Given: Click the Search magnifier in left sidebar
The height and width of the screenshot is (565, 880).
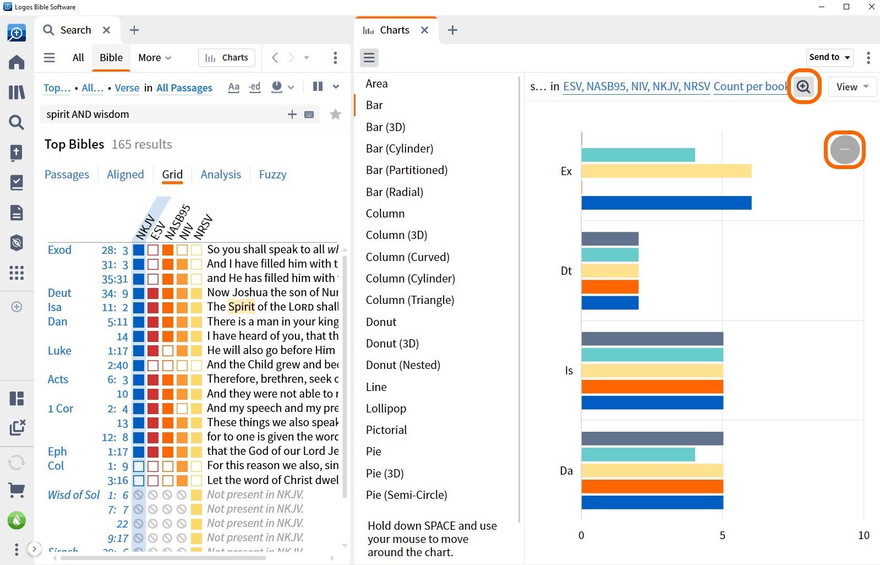Looking at the screenshot, I should pyautogui.click(x=17, y=122).
